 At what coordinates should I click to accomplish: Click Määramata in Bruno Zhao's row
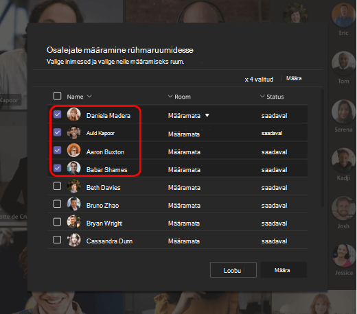(184, 206)
